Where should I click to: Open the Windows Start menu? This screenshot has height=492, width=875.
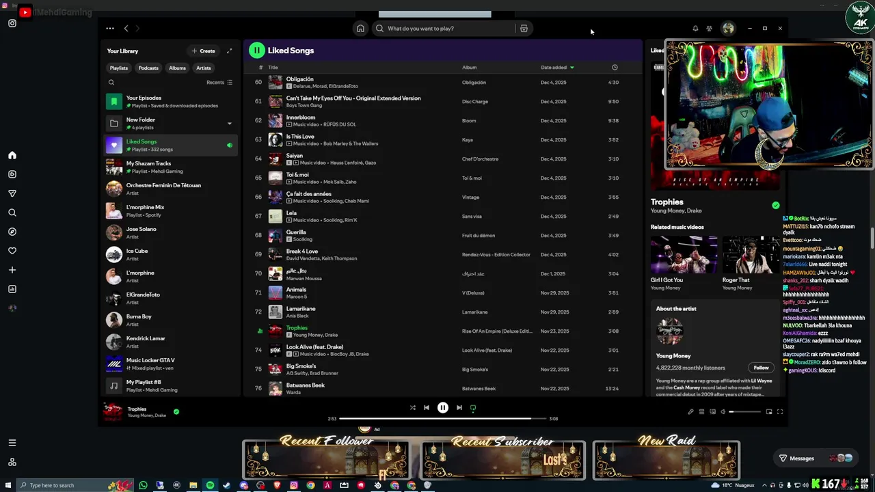coord(8,485)
